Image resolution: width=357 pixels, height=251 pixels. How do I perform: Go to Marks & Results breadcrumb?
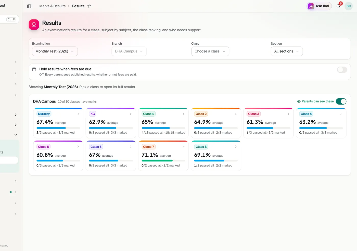[53, 6]
